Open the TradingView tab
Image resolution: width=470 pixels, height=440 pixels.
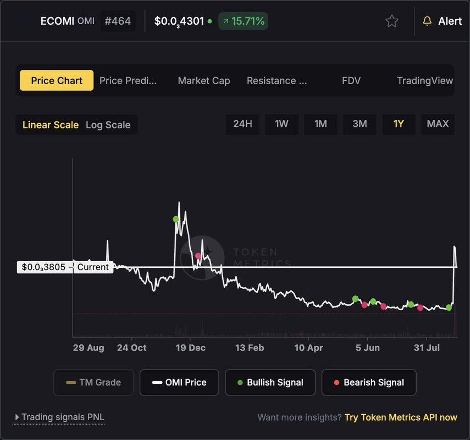(x=425, y=80)
